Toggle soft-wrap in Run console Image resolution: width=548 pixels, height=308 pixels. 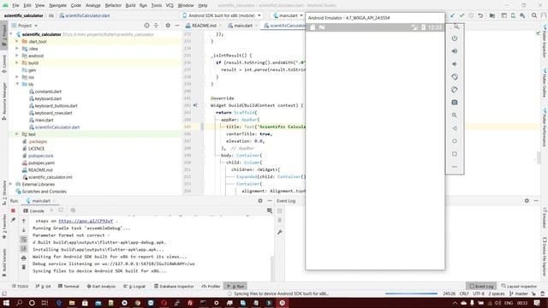click(x=24, y=240)
